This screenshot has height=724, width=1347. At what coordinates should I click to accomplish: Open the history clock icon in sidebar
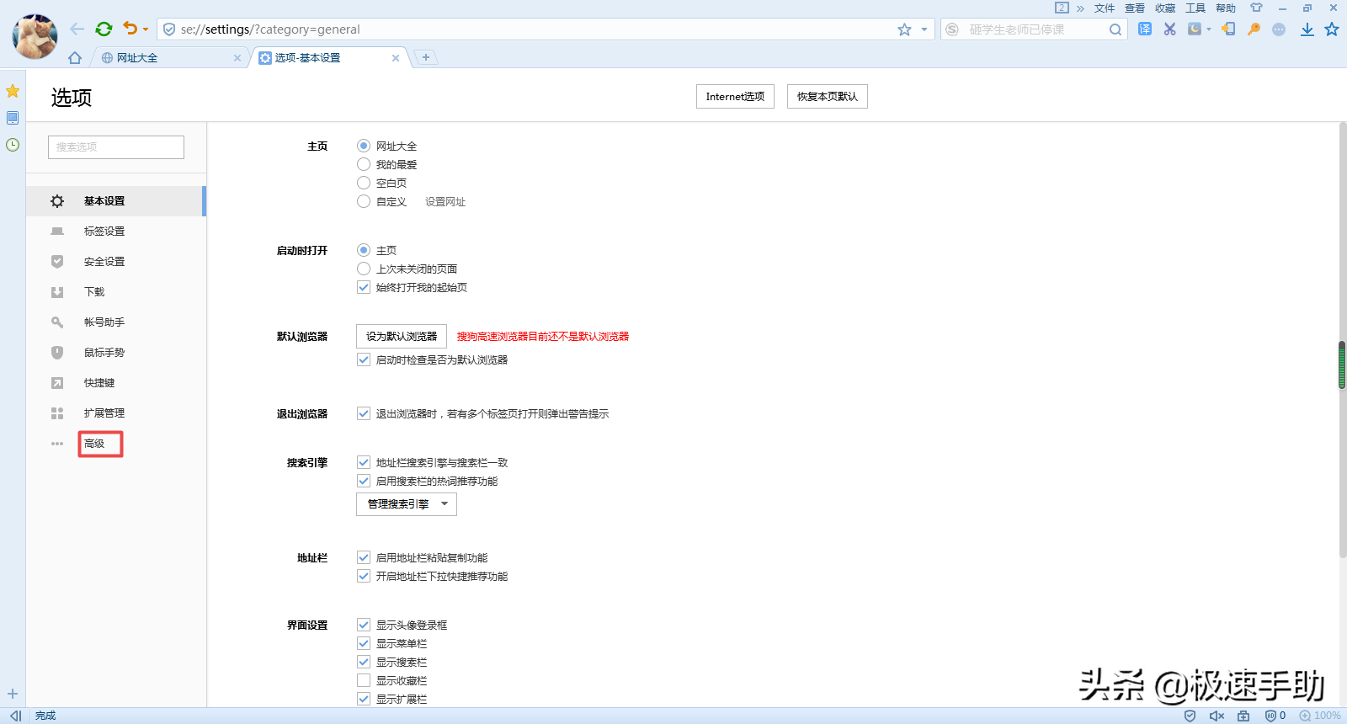pyautogui.click(x=13, y=145)
